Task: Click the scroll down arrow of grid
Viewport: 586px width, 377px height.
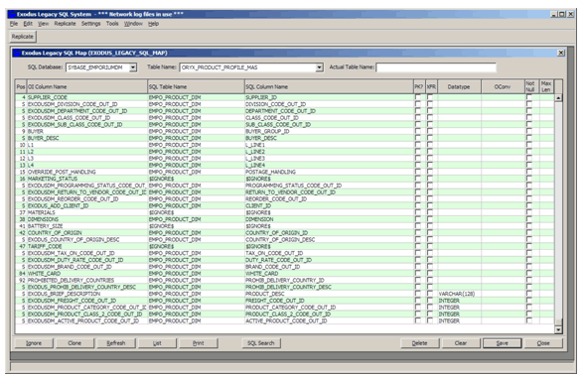Action: [558, 329]
